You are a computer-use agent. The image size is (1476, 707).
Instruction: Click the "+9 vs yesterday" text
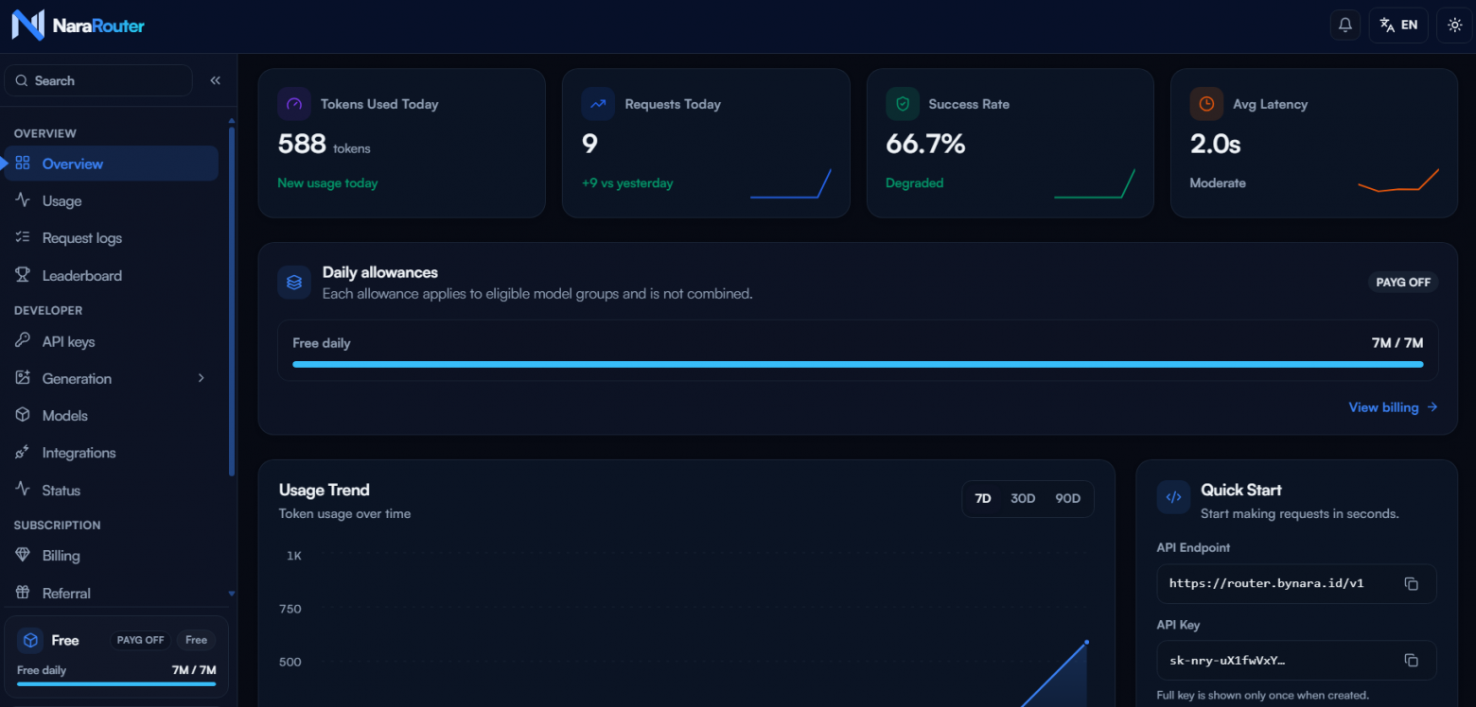pos(627,183)
